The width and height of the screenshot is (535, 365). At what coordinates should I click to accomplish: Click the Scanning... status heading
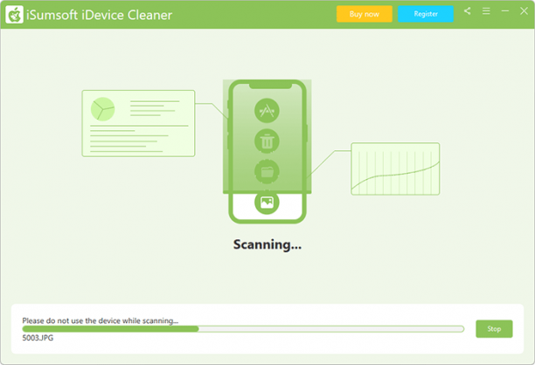click(x=267, y=244)
